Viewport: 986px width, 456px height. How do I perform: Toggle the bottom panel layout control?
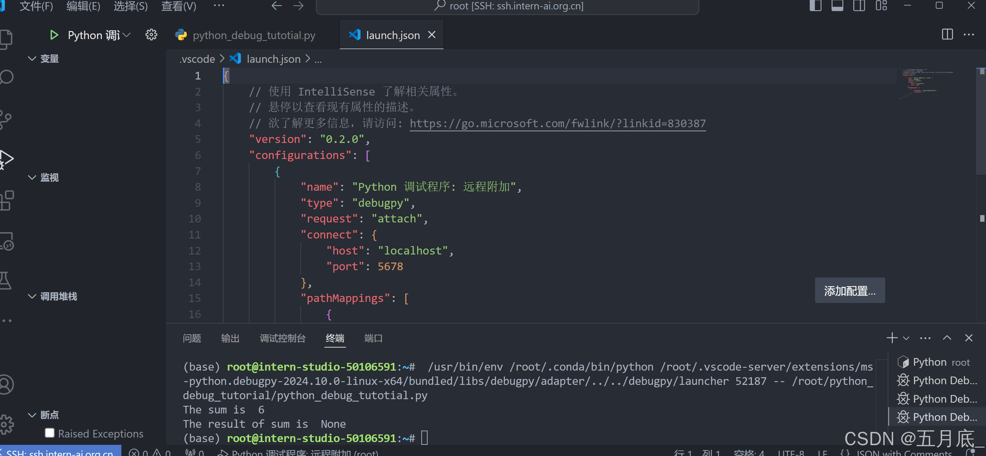click(x=837, y=6)
